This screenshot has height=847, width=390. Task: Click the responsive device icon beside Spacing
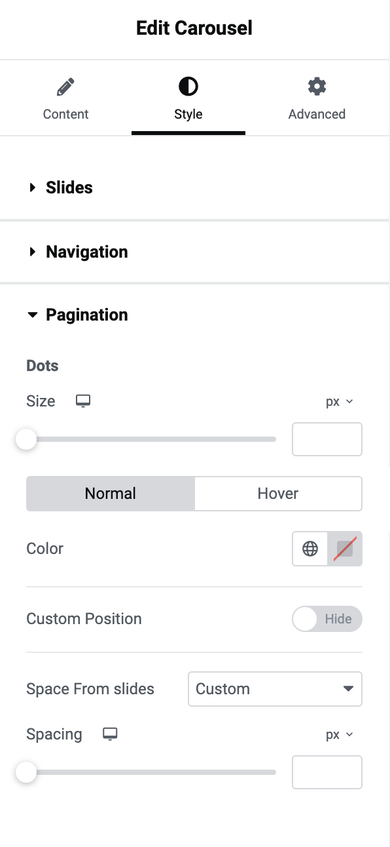pyautogui.click(x=110, y=734)
